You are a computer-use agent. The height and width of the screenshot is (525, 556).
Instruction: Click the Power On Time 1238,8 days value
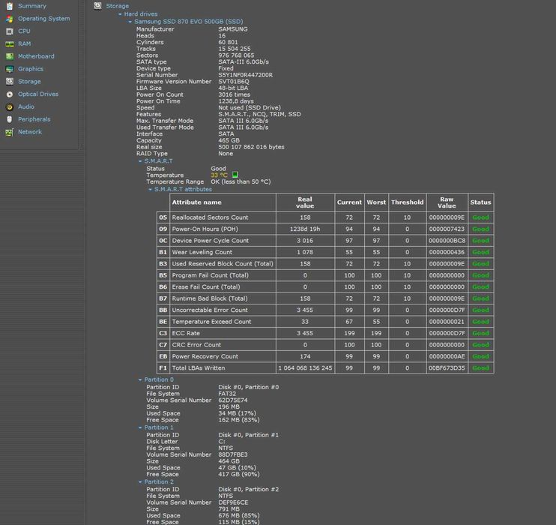click(236, 101)
